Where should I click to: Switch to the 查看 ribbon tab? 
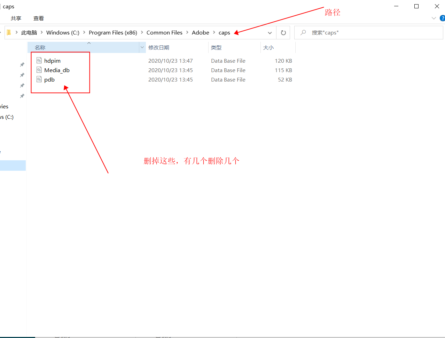[x=39, y=18]
